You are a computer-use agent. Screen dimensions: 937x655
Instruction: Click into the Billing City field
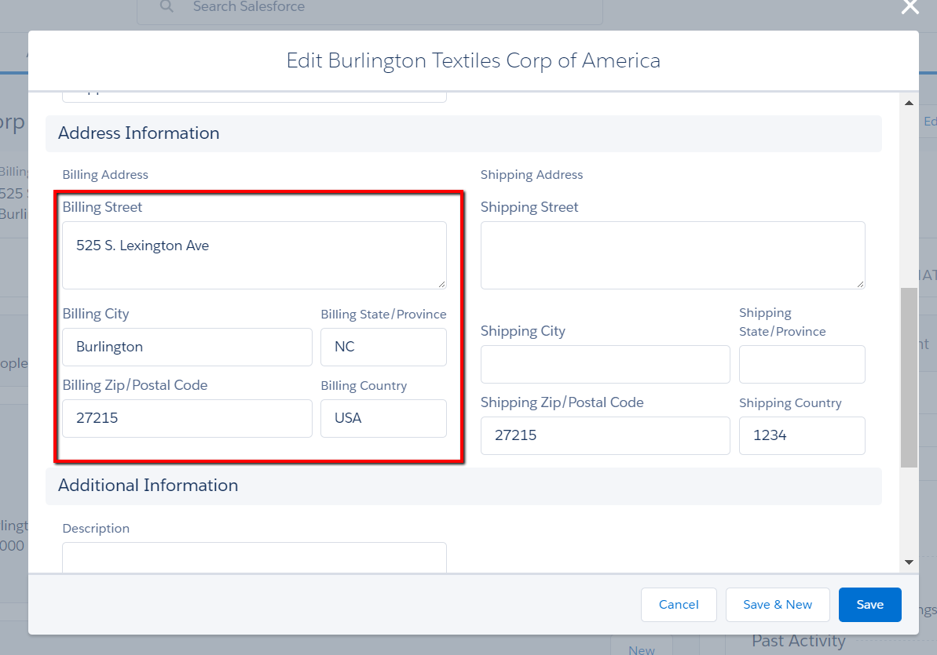pyautogui.click(x=187, y=347)
